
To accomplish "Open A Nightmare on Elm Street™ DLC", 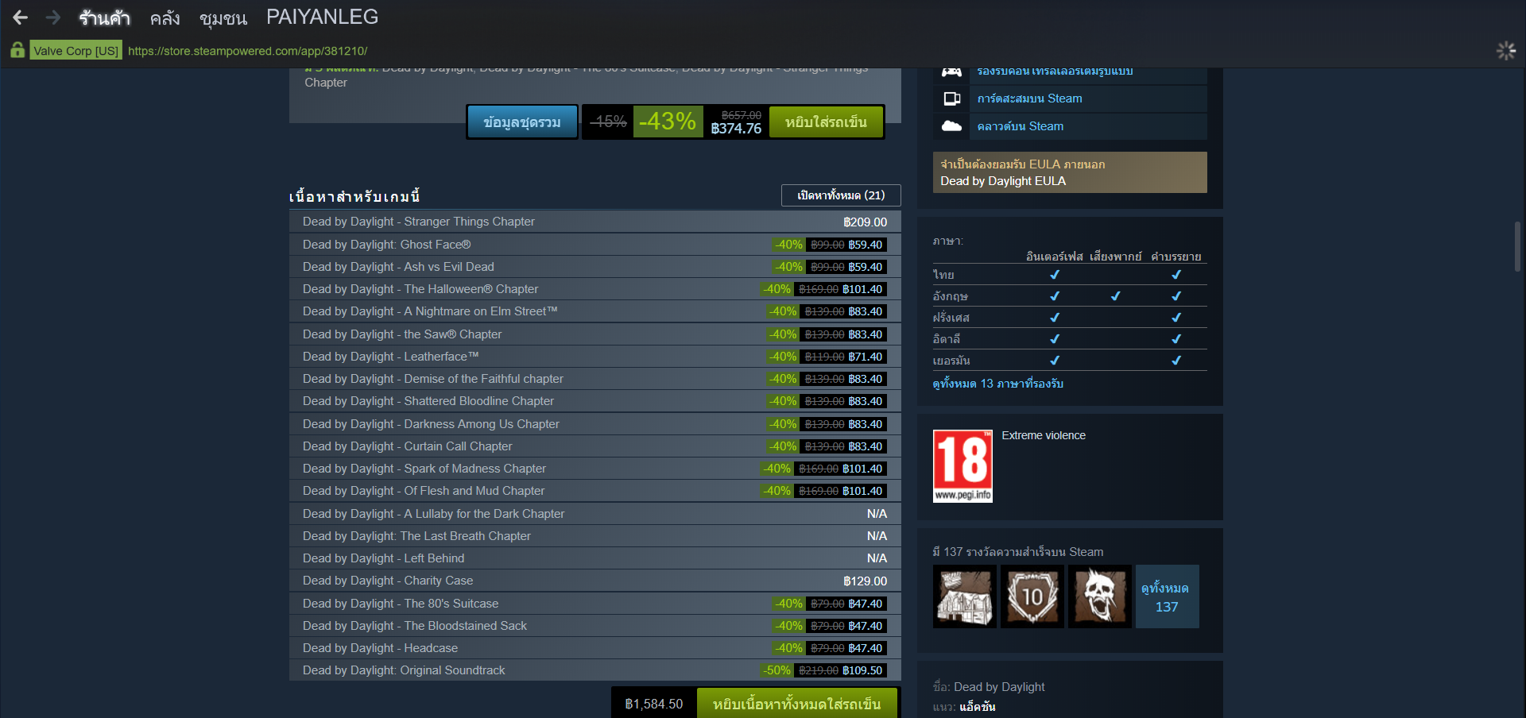I will coord(595,311).
